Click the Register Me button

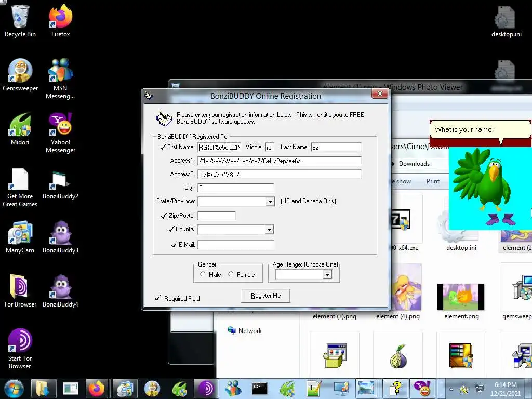265,296
